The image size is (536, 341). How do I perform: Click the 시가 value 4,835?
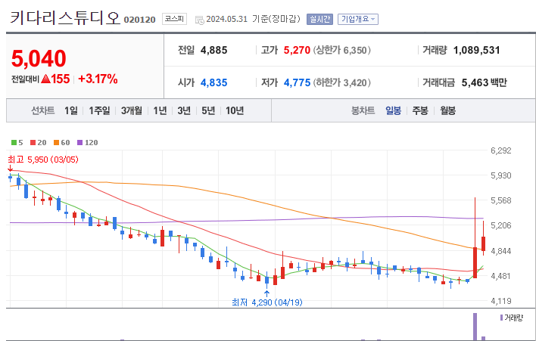coord(214,82)
